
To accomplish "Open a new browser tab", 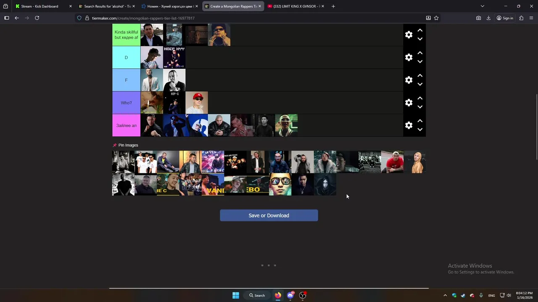I will [x=333, y=6].
